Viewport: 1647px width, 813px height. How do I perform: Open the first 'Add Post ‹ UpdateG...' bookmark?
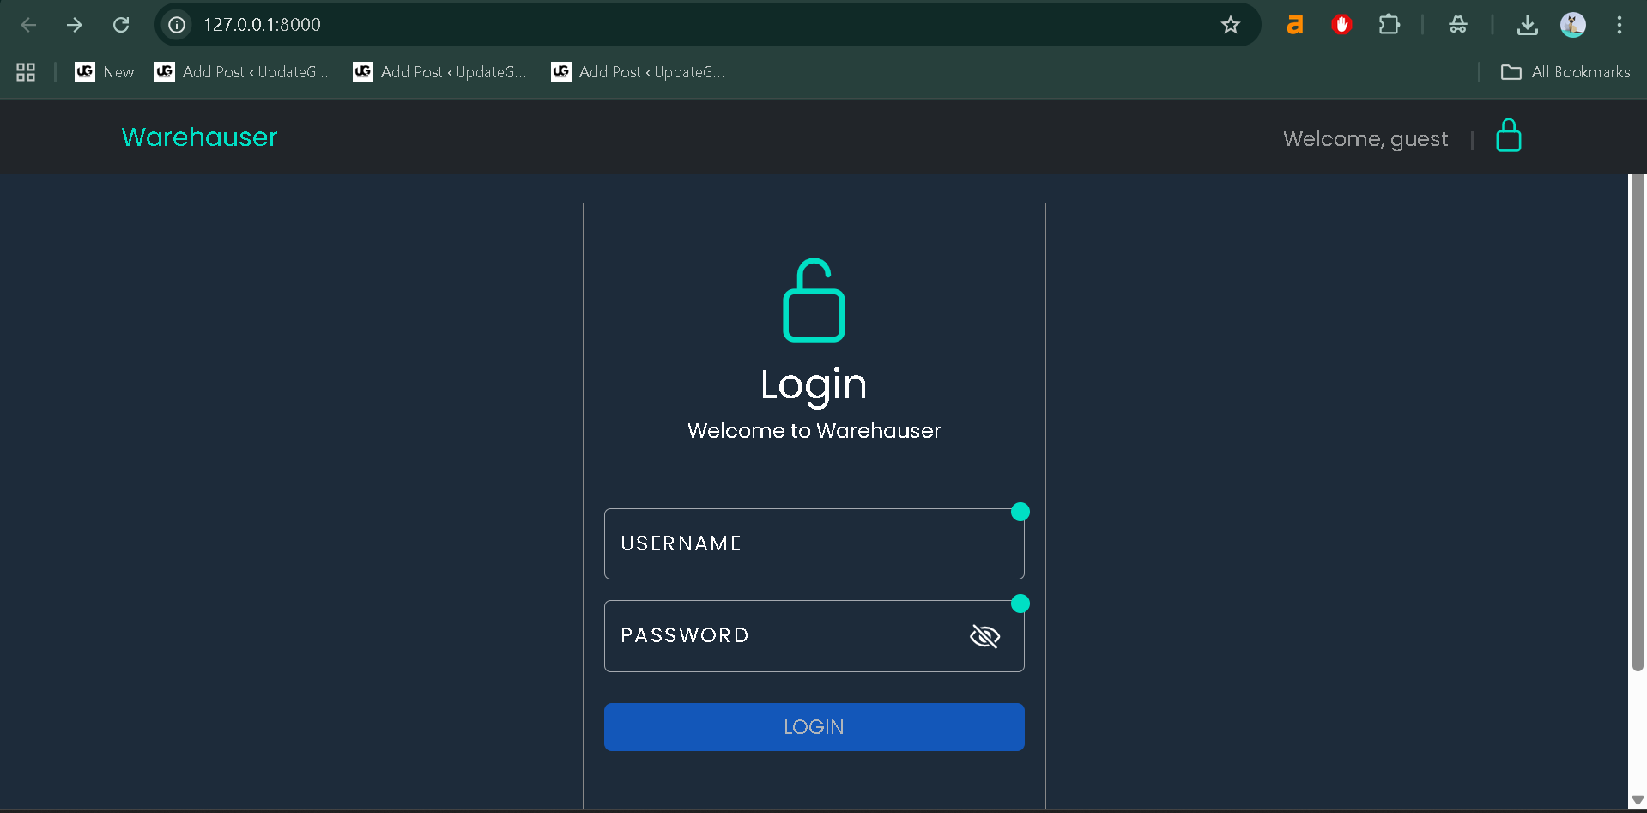(x=242, y=72)
